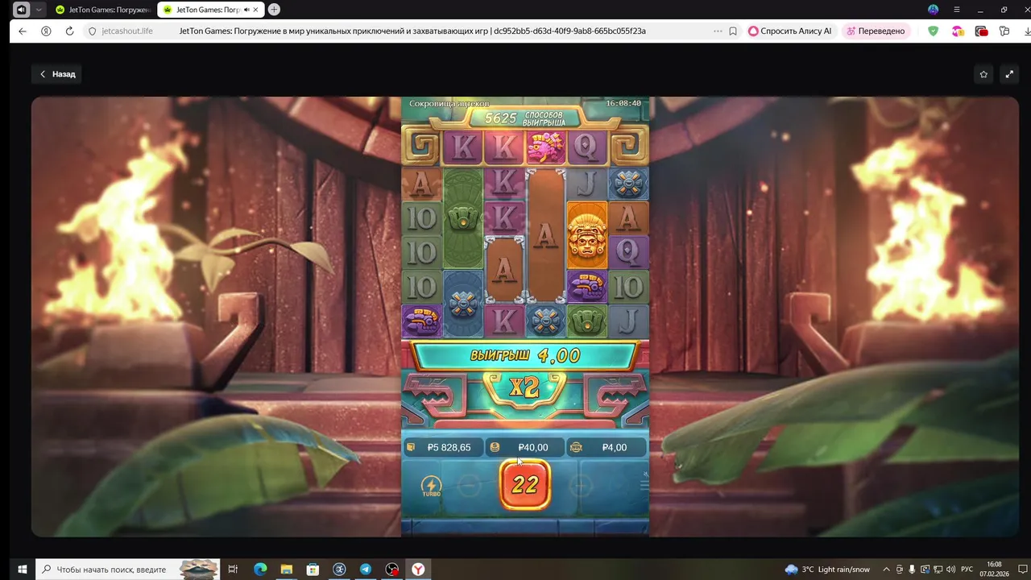Navigate back in the browser
Viewport: 1031px width, 580px height.
pos(22,31)
